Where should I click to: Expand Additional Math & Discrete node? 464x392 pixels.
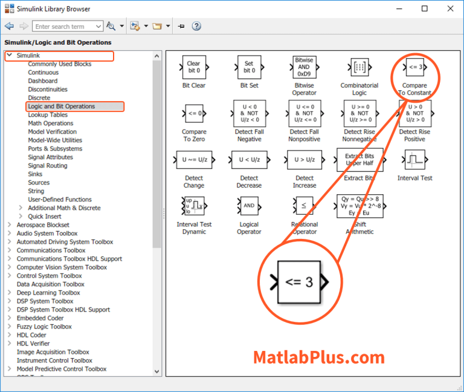21,208
